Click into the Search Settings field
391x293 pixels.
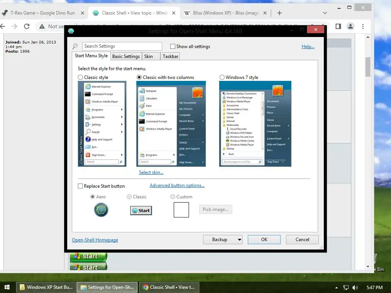122,46
